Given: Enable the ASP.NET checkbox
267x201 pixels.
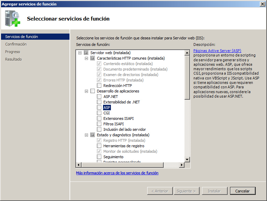Looking at the screenshot, I should tap(99, 97).
